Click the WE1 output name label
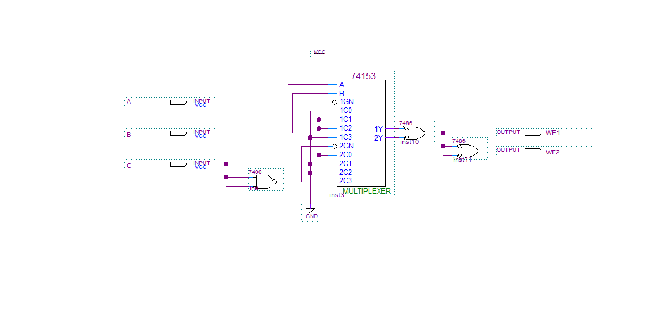Image resolution: width=667 pixels, height=315 pixels. (553, 133)
